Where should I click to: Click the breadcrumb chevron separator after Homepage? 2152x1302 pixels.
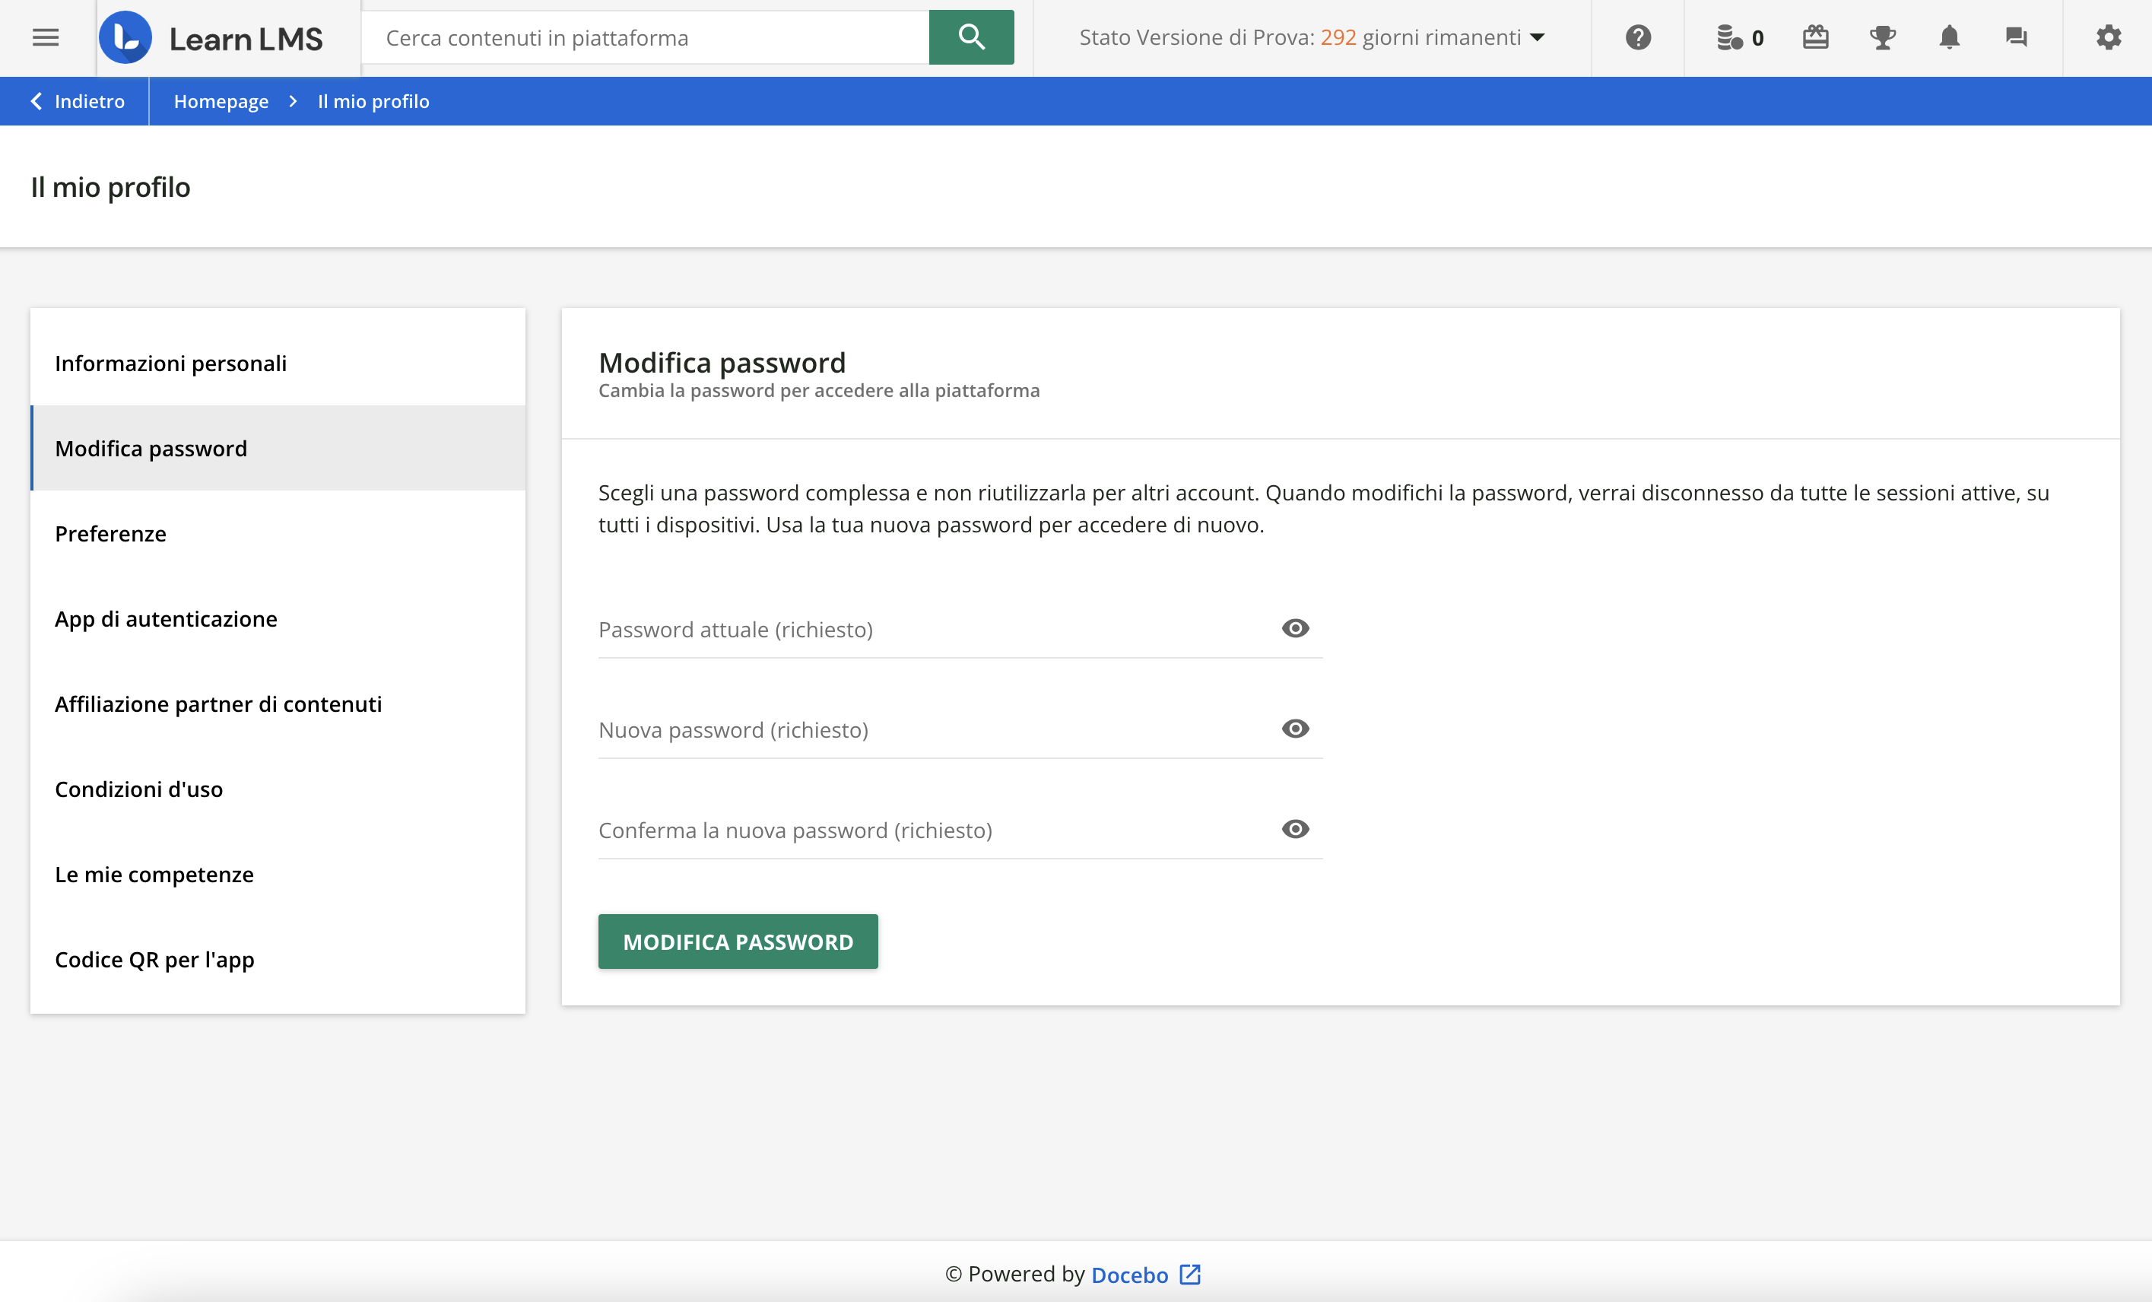(x=294, y=101)
